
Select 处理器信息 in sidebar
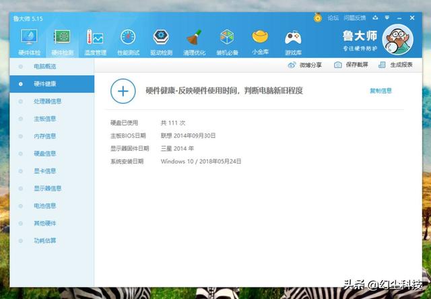52,102
